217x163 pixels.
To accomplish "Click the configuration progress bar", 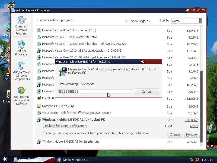I will click(x=95, y=91).
